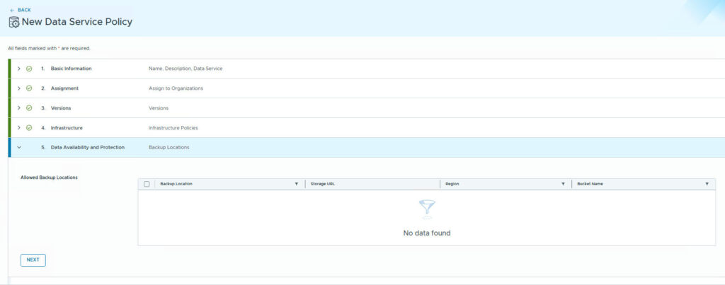
Task: Sort by the Storage URL column header
Action: 323,184
